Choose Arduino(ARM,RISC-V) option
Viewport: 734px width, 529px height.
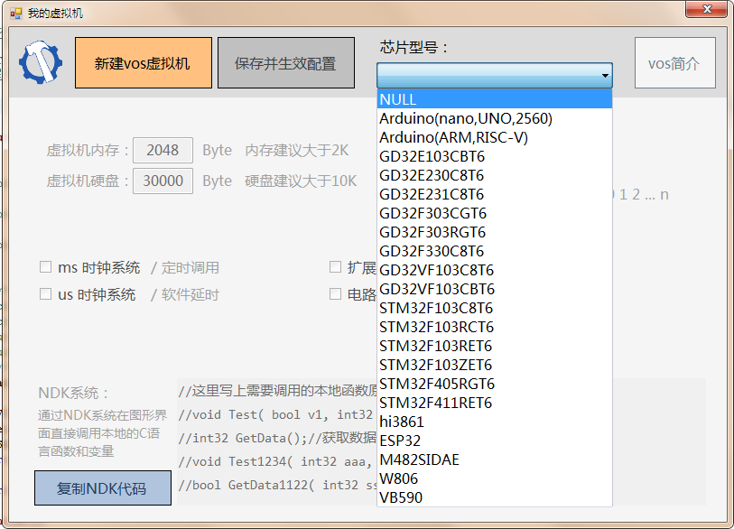point(495,137)
